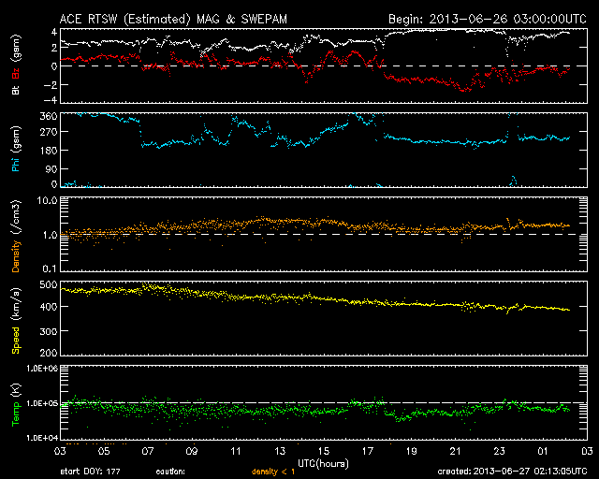Image resolution: width=599 pixels, height=479 pixels.
Task: Select the "15" hour label on the time axis
Action: [324, 451]
